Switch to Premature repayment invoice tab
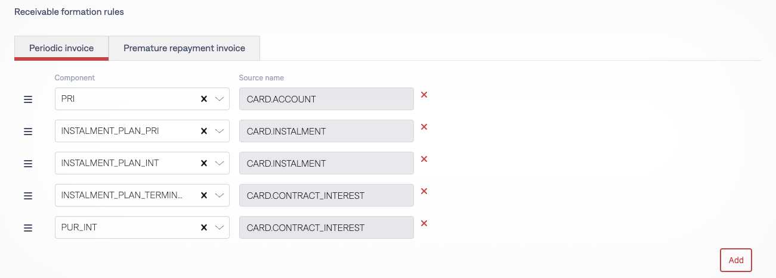 coord(184,48)
